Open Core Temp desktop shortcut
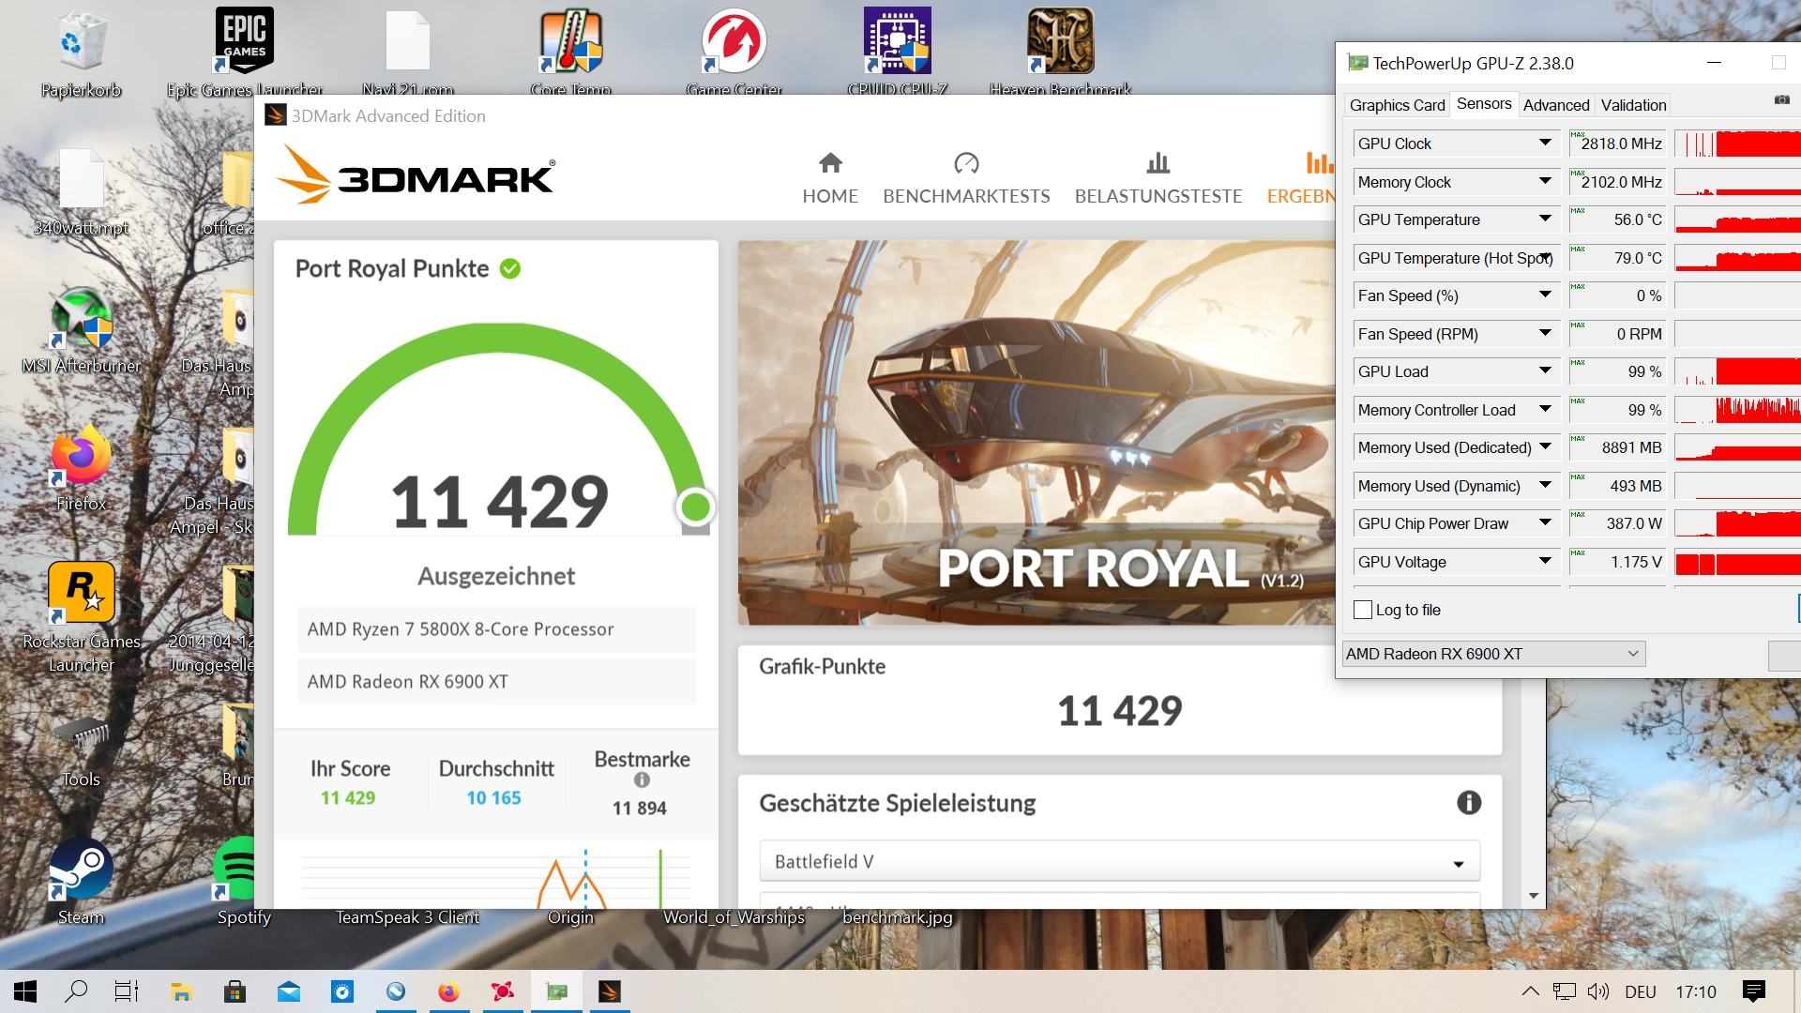1801x1013 pixels. pos(570,52)
